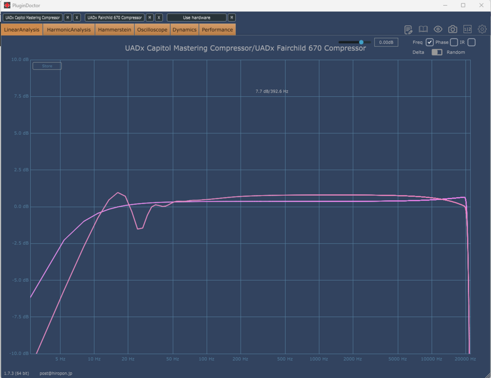Click the blue gain slider handle

361,42
